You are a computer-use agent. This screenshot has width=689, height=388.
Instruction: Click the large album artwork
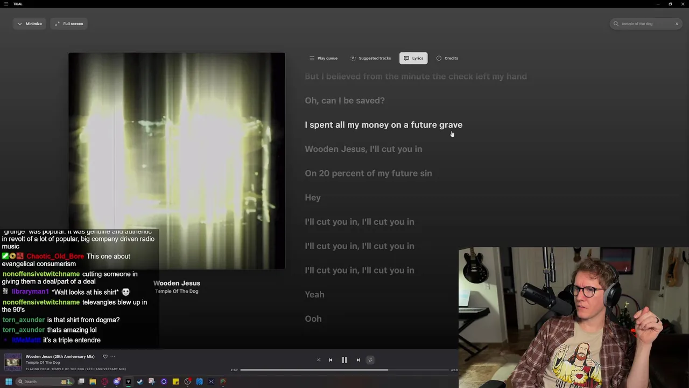[177, 161]
